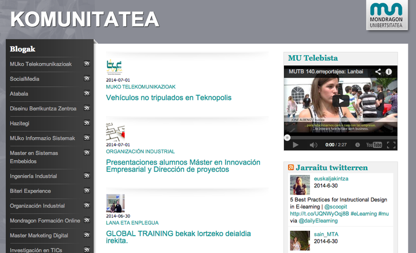Click #eLearning hashtag in tweet
This screenshot has height=253, width=416.
point(363,213)
